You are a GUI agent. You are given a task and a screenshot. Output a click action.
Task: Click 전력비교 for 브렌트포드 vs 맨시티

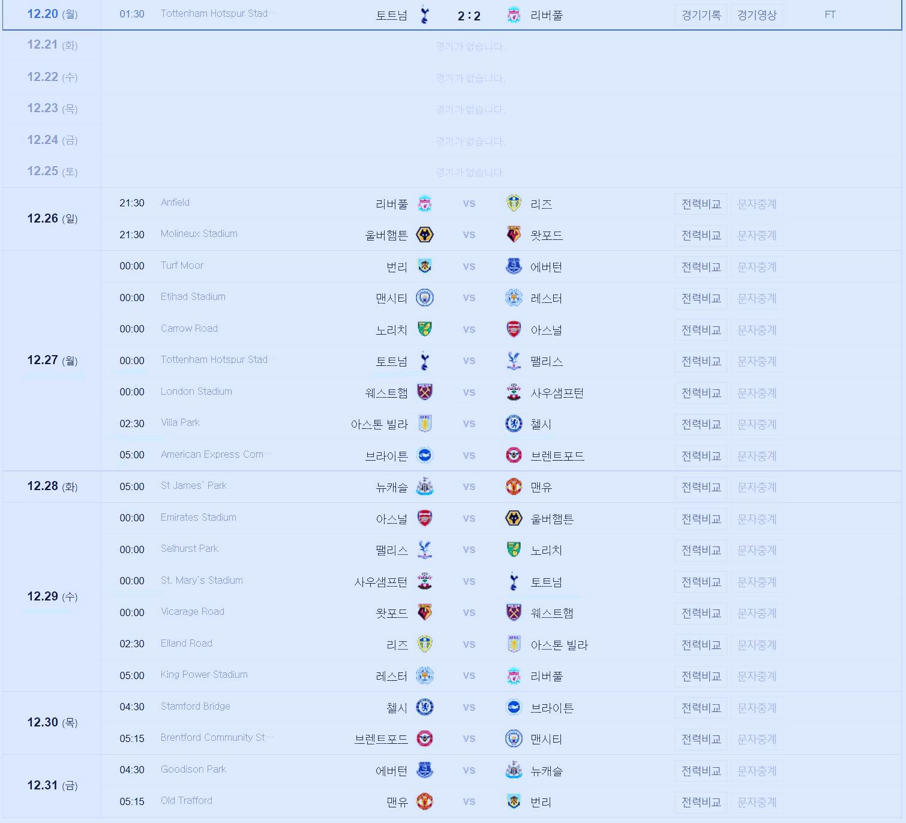point(701,739)
